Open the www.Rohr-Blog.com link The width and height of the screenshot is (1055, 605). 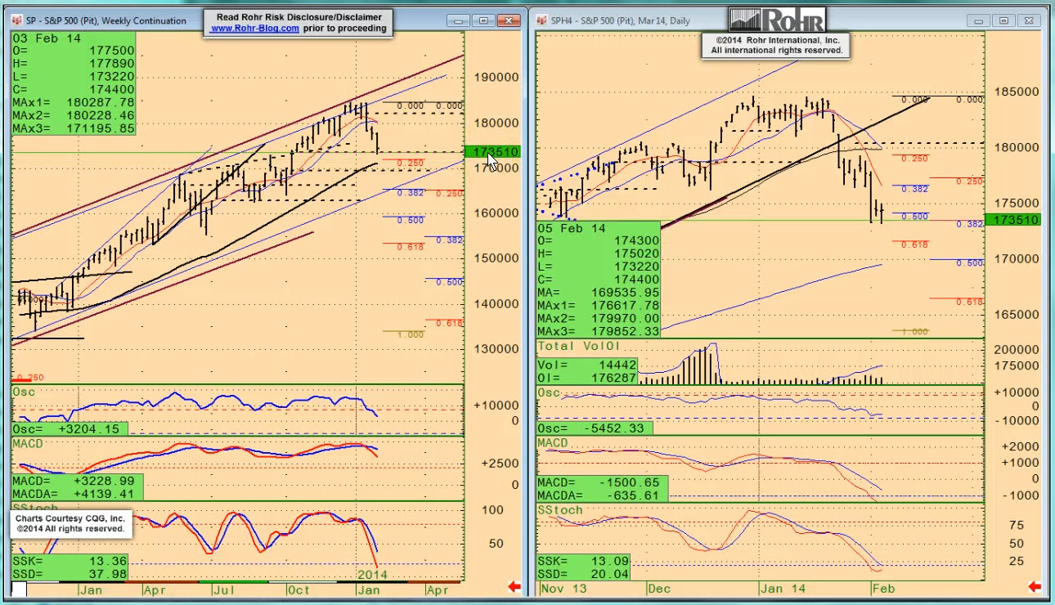click(x=254, y=28)
